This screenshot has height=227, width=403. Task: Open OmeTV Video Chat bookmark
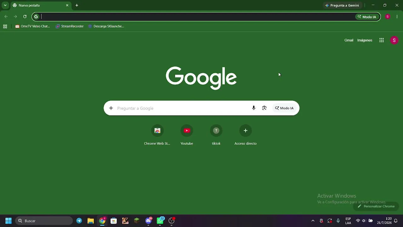click(x=33, y=26)
